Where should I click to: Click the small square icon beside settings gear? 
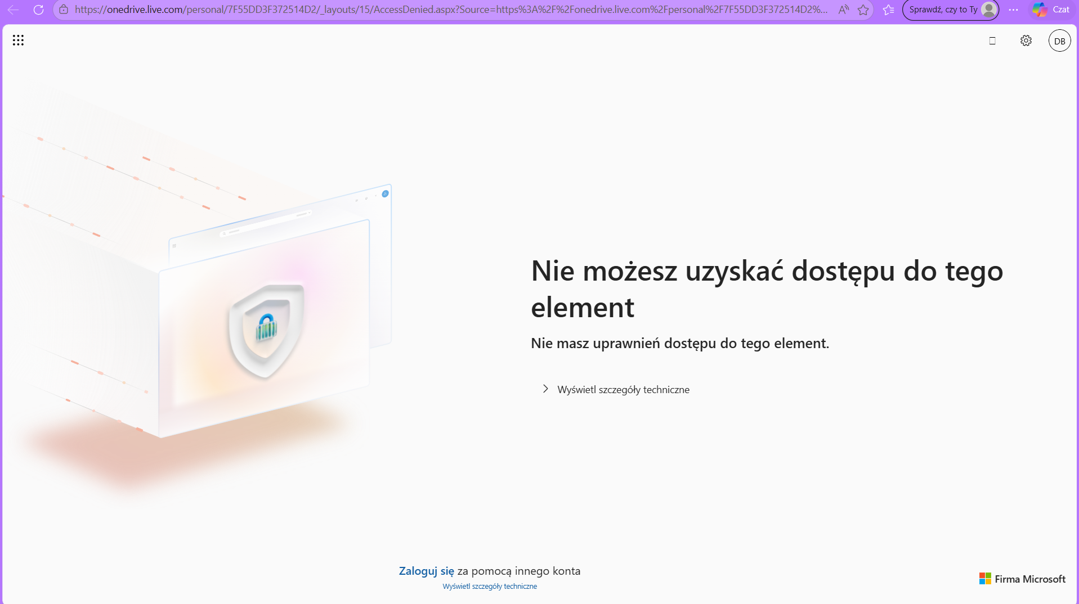click(992, 40)
